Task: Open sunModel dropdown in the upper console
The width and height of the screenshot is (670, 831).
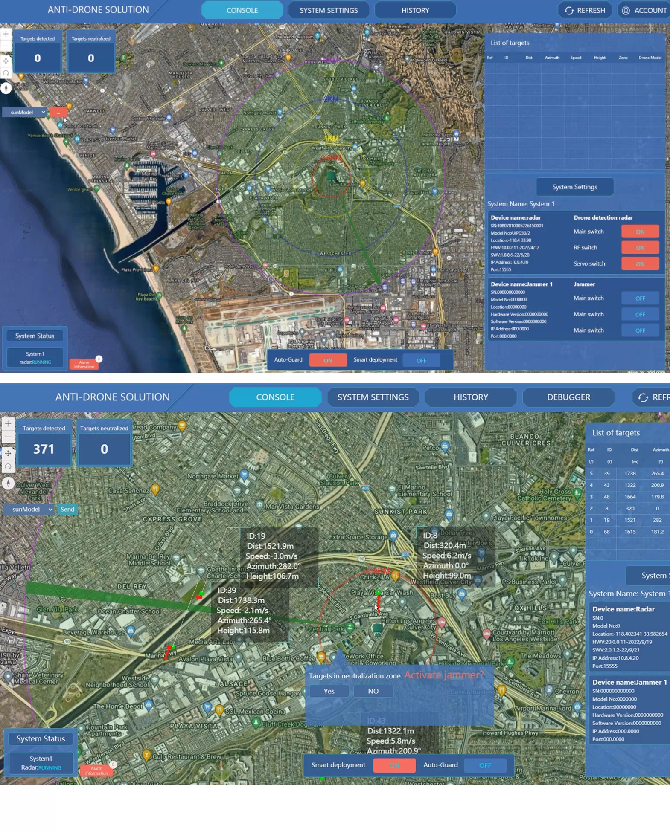Action: click(x=24, y=112)
